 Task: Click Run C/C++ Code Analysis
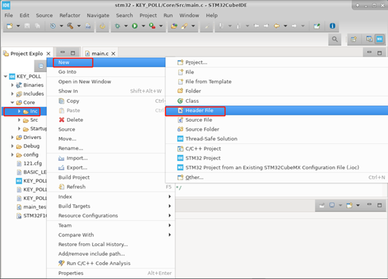111,263
